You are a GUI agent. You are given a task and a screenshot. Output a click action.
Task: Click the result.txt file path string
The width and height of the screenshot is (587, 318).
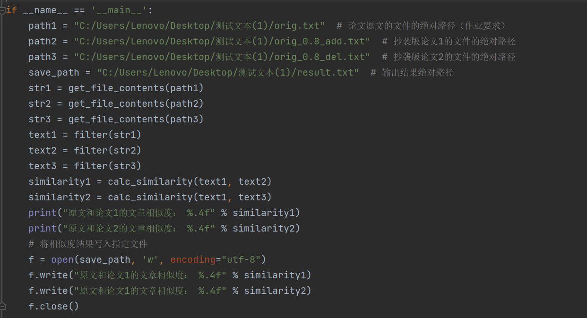tap(228, 72)
